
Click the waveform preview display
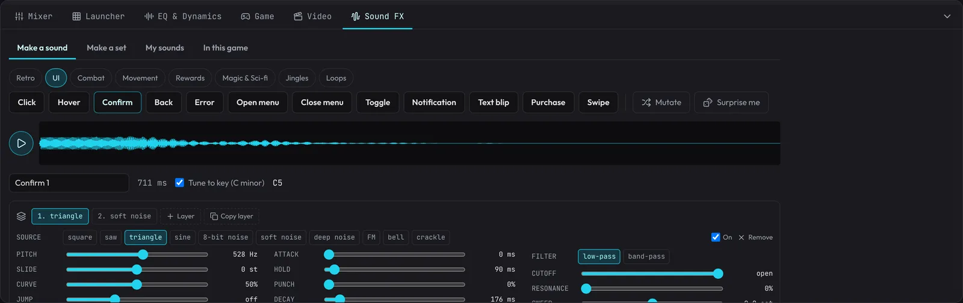pyautogui.click(x=409, y=143)
